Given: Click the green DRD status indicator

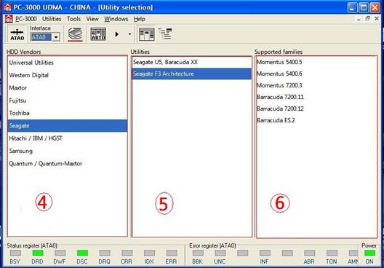Looking at the screenshot, I should point(38,253).
